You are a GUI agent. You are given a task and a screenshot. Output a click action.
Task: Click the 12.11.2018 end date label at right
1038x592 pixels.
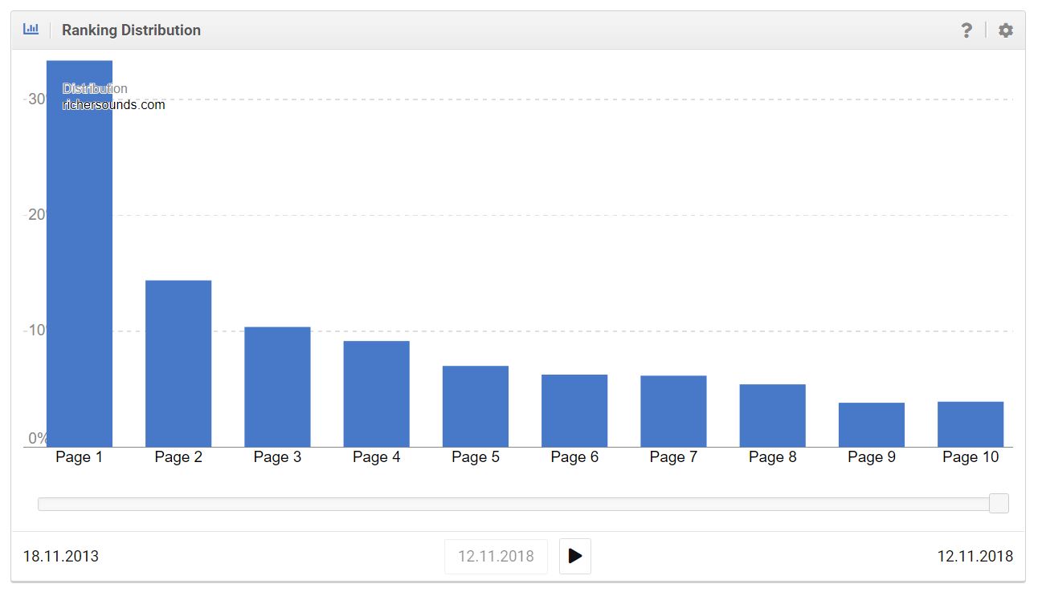click(975, 556)
